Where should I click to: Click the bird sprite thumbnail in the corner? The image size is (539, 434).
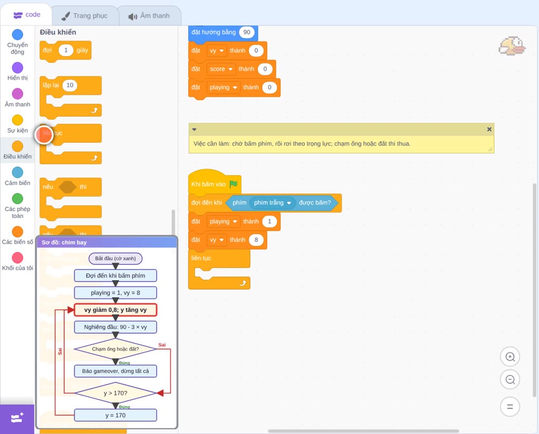click(512, 46)
